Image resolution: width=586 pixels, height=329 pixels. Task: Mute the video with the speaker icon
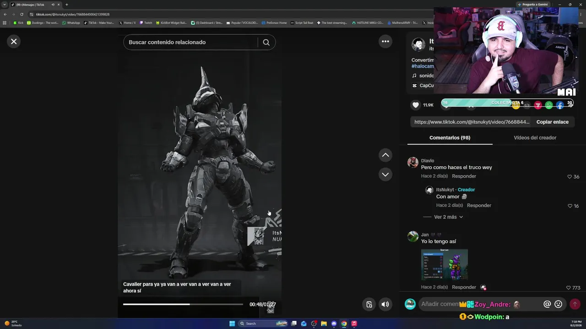385,304
